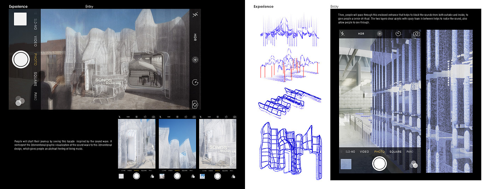Click timer icon in purple entry camera screen
490x189 pixels.
[398, 34]
